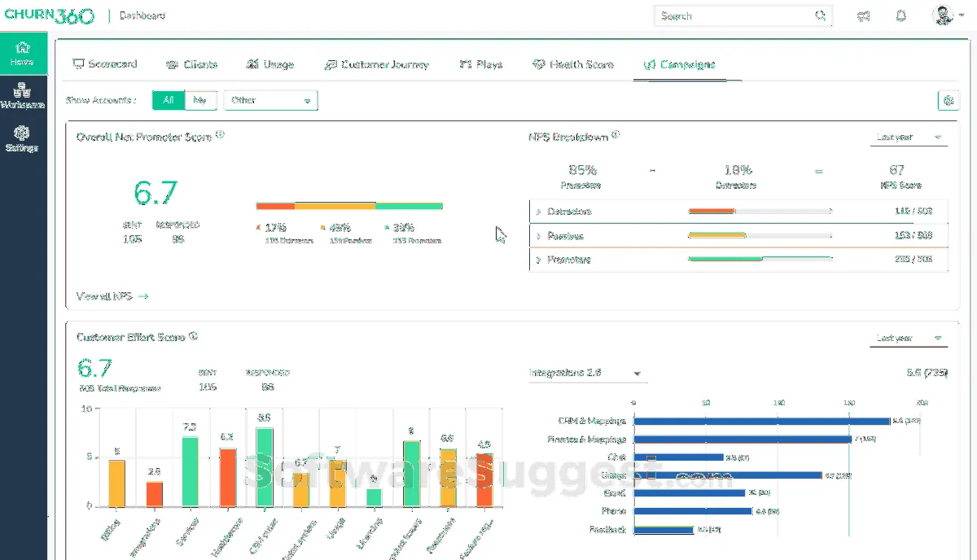977x560 pixels.
Task: Open the Integrations 2.6 dropdown
Action: click(x=588, y=373)
